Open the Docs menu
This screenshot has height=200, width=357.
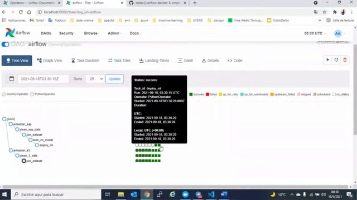135,33
